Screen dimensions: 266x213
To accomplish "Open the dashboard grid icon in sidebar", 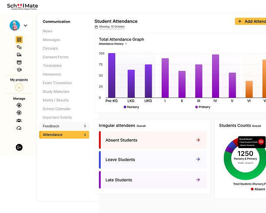I will (19, 40).
